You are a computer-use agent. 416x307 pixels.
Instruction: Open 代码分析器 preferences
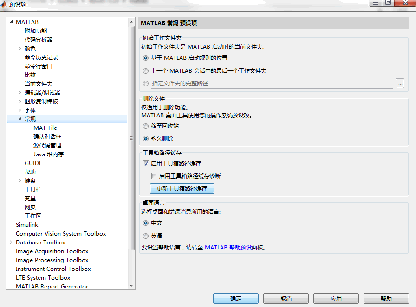pos(39,40)
